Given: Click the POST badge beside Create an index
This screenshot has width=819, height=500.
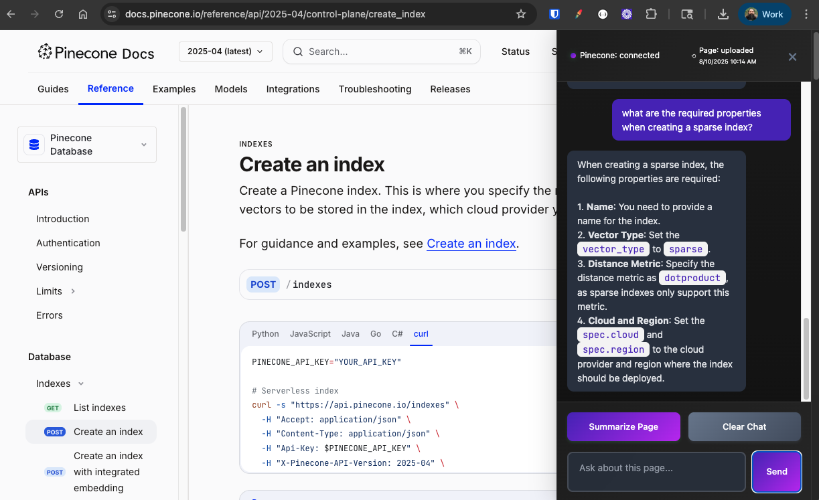Looking at the screenshot, I should [x=54, y=432].
